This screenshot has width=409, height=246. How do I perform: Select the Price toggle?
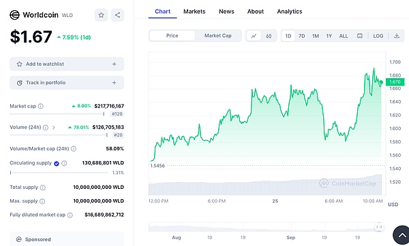[172, 35]
